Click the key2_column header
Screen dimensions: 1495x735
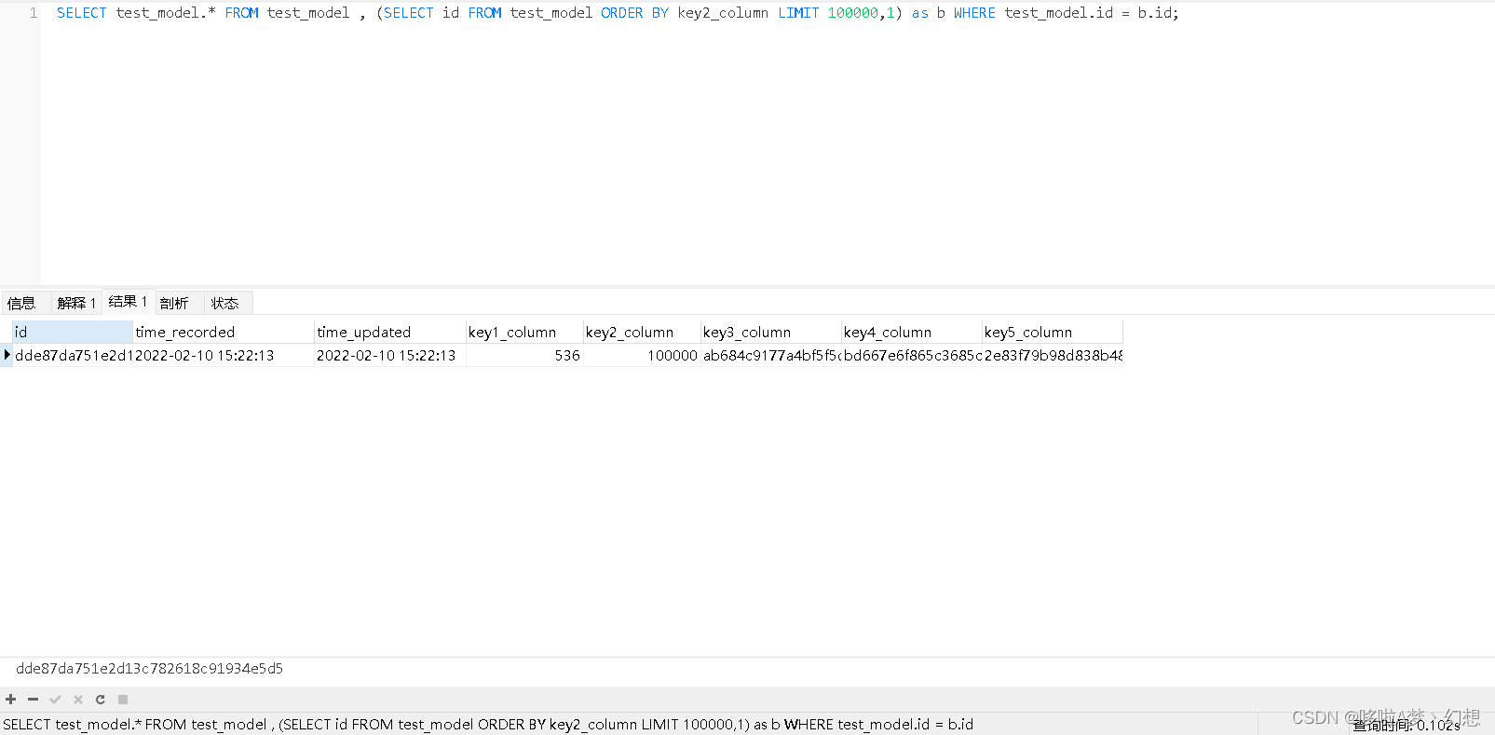click(642, 332)
